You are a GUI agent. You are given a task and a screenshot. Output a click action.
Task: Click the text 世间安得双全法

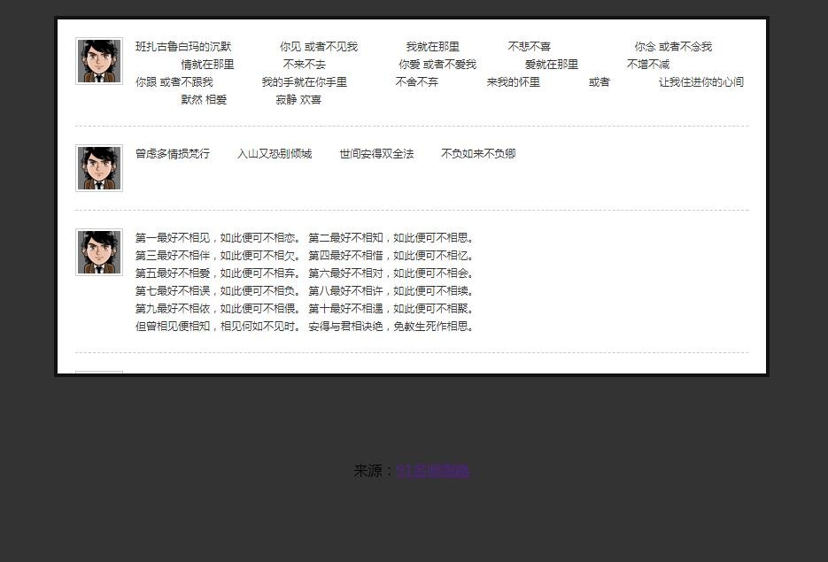(376, 154)
